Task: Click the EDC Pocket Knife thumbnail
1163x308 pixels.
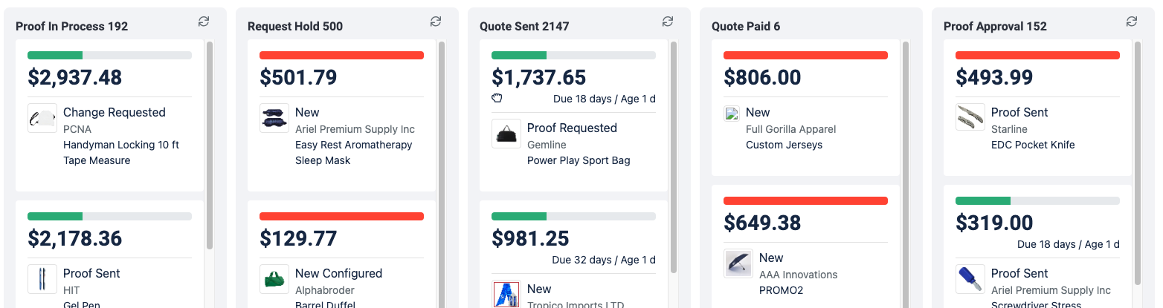Action: coord(970,118)
